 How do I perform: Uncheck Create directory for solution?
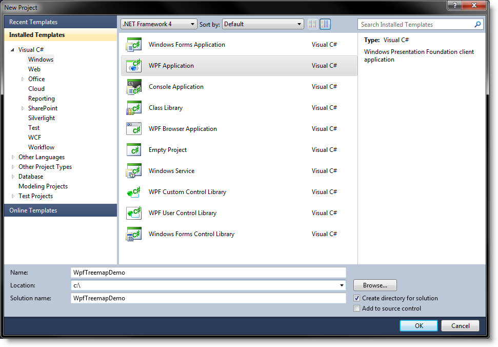357,298
